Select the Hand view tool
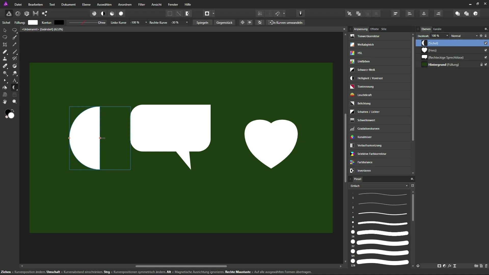This screenshot has width=489, height=275. (5, 102)
